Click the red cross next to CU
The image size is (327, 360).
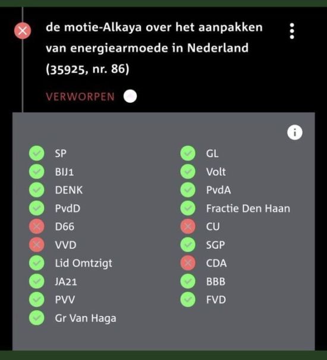click(188, 226)
